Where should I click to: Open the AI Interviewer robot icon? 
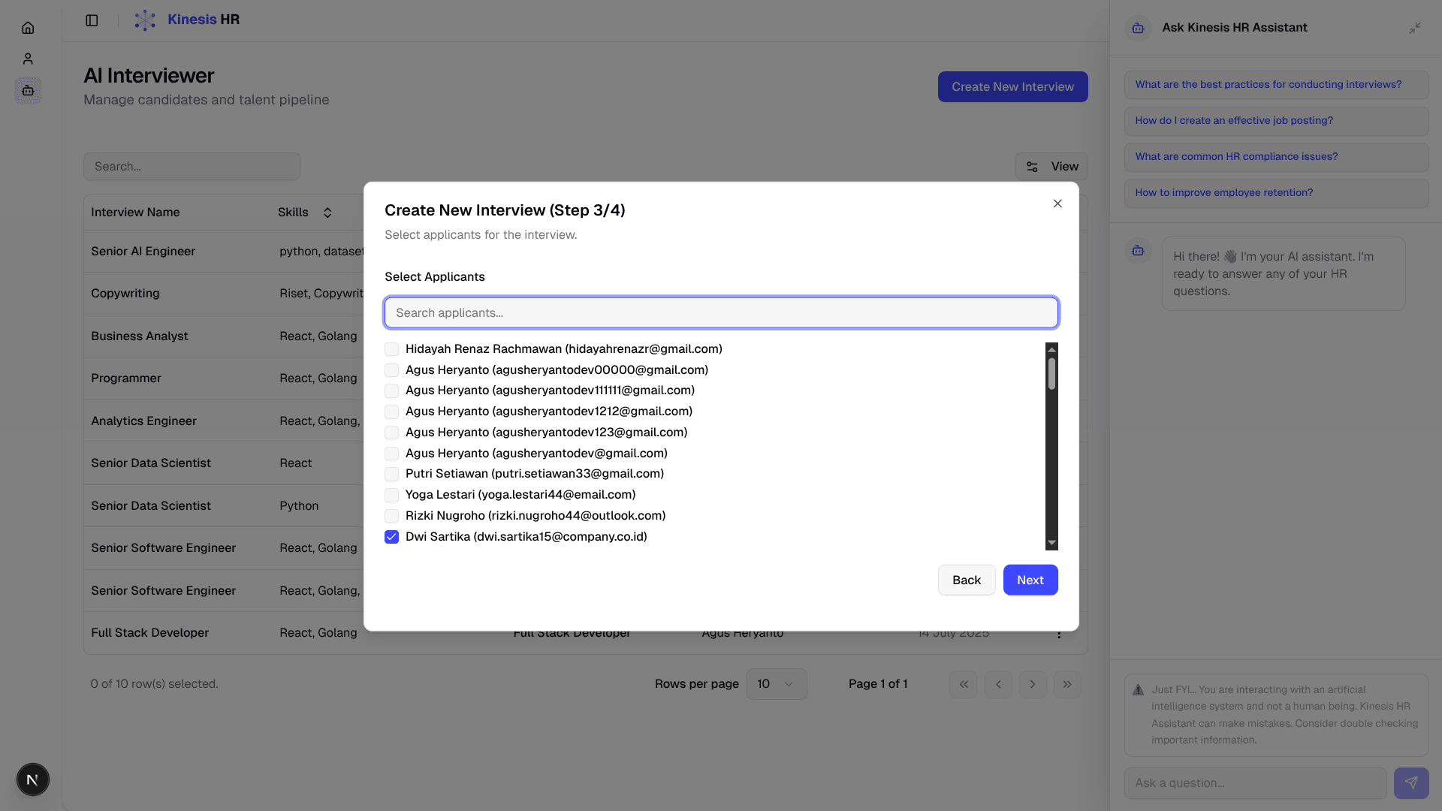tap(28, 91)
